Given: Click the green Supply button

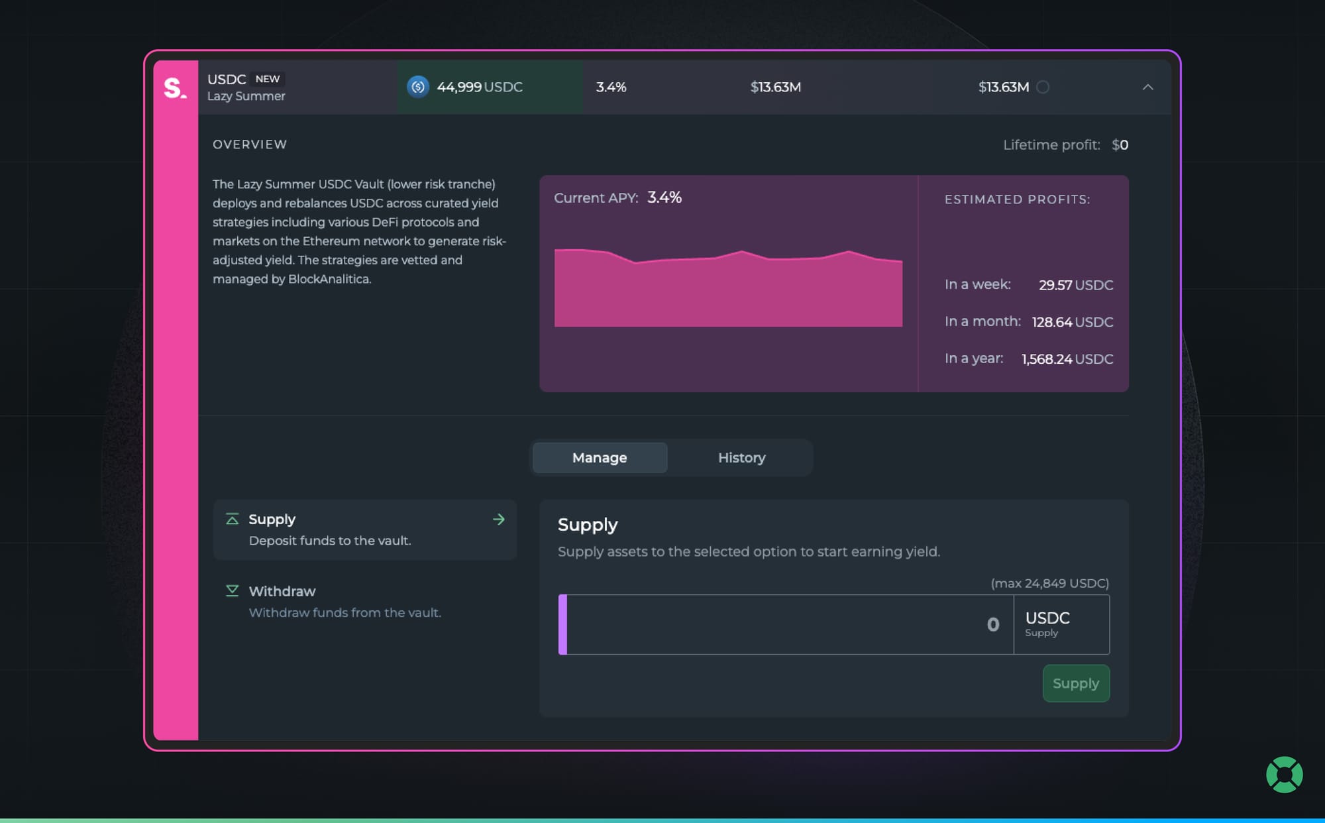Looking at the screenshot, I should 1075,683.
